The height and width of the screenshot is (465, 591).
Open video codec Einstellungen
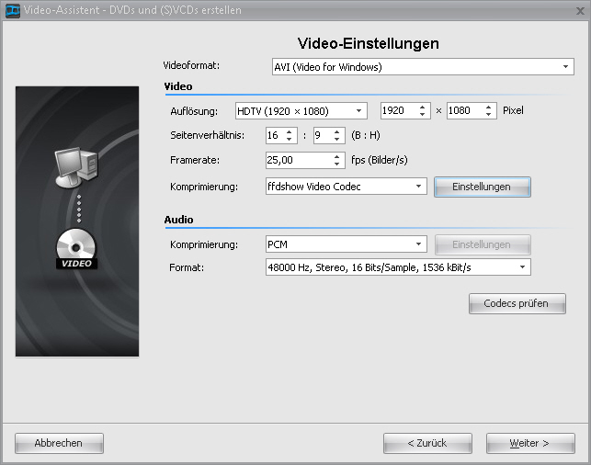[482, 187]
